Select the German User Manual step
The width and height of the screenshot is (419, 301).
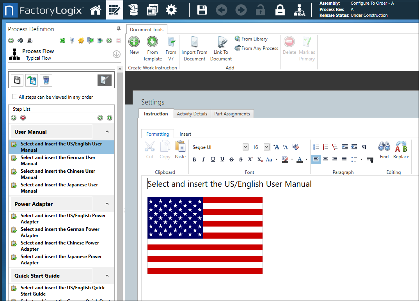(58, 160)
